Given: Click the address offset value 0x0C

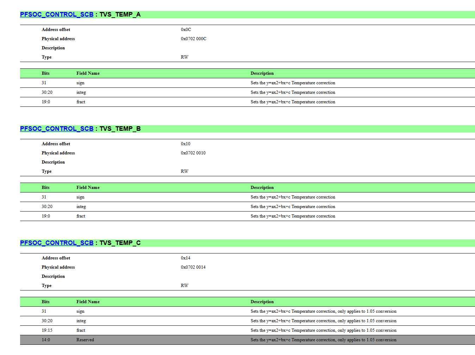Looking at the screenshot, I should point(186,30).
